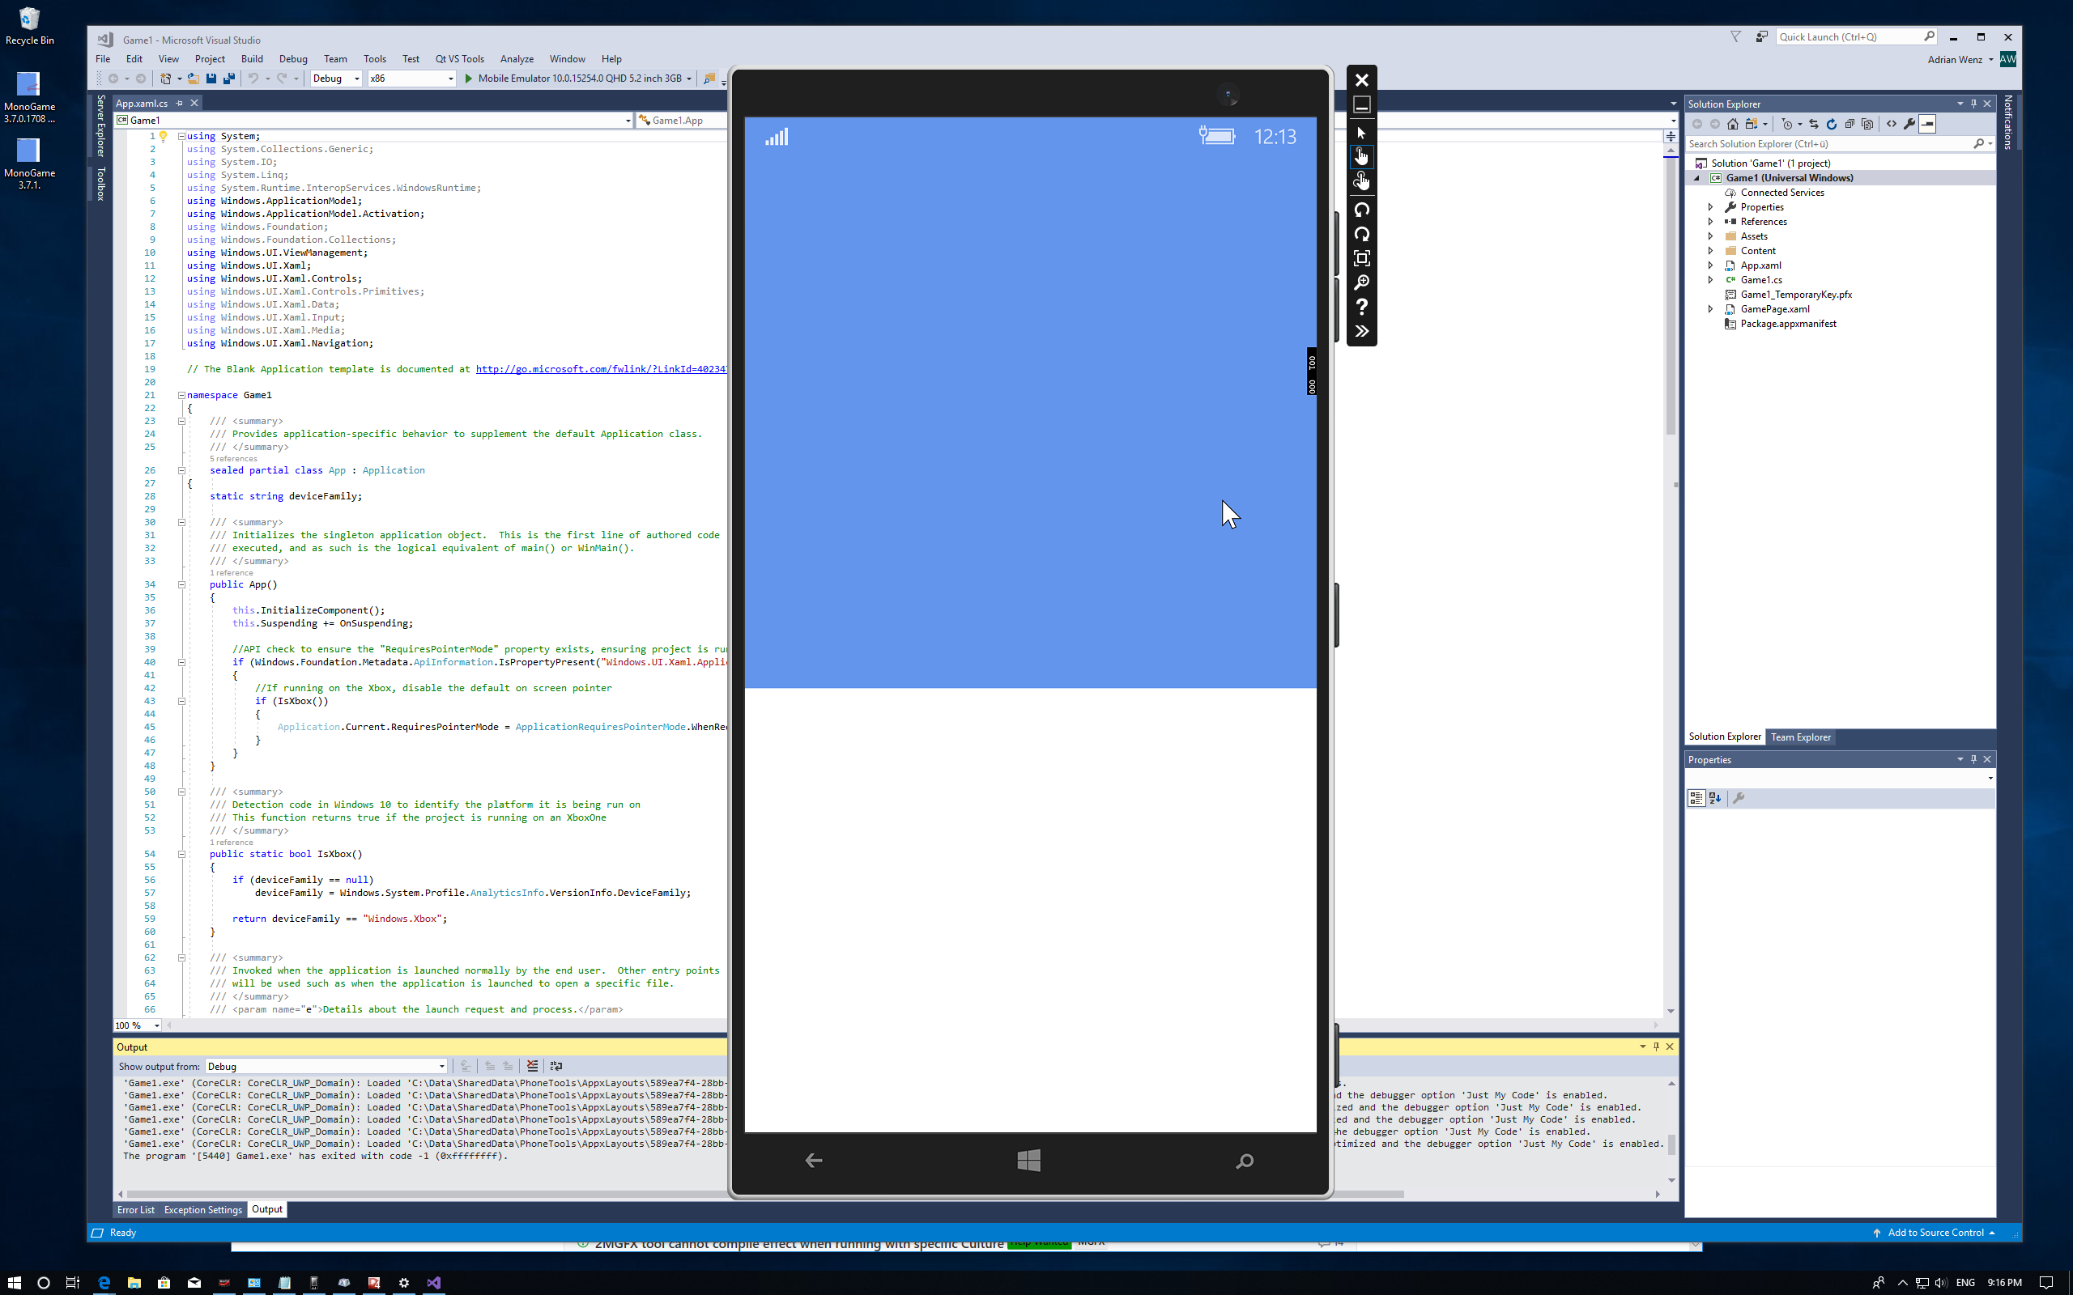Open the Qt VS Tools menu
Screen dimensions: 2073x1295
[459, 58]
